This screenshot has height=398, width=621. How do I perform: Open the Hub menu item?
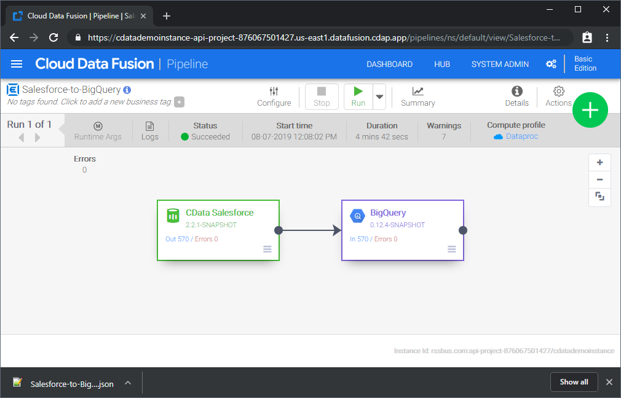pyautogui.click(x=441, y=64)
